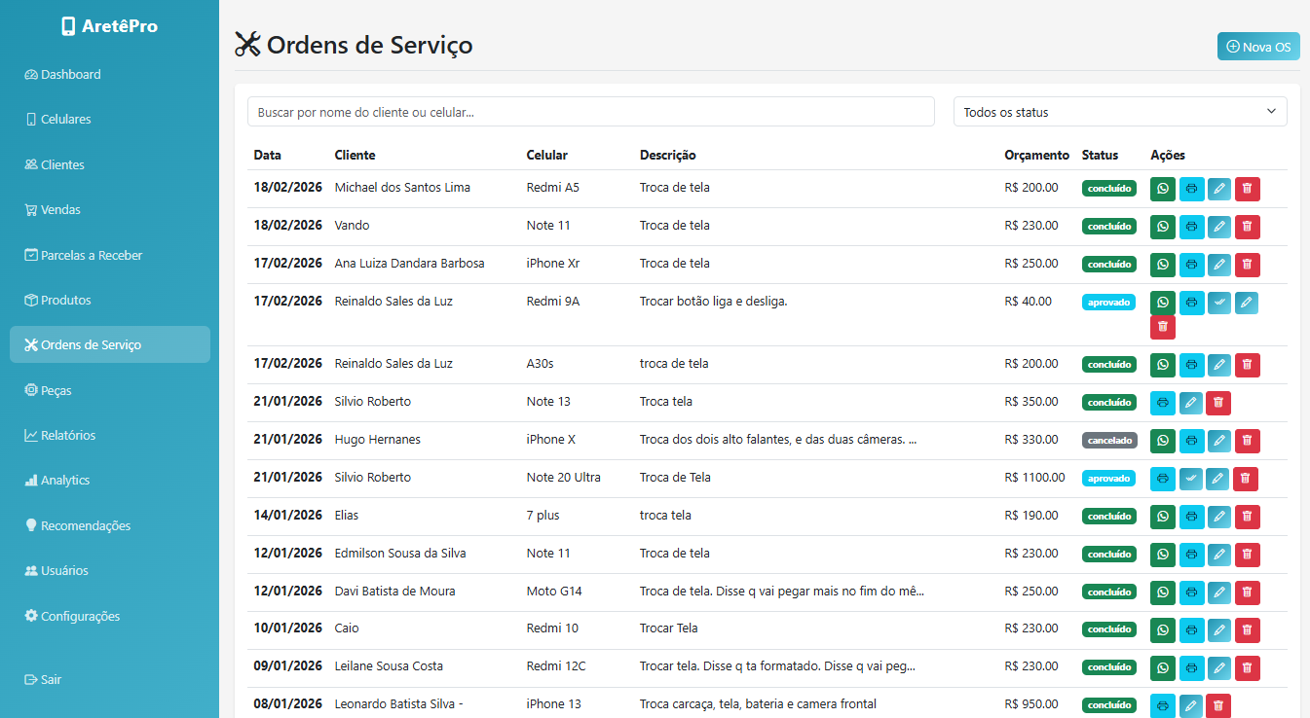
Task: Open Parcelas a Receber from sidebar
Action: coord(91,255)
